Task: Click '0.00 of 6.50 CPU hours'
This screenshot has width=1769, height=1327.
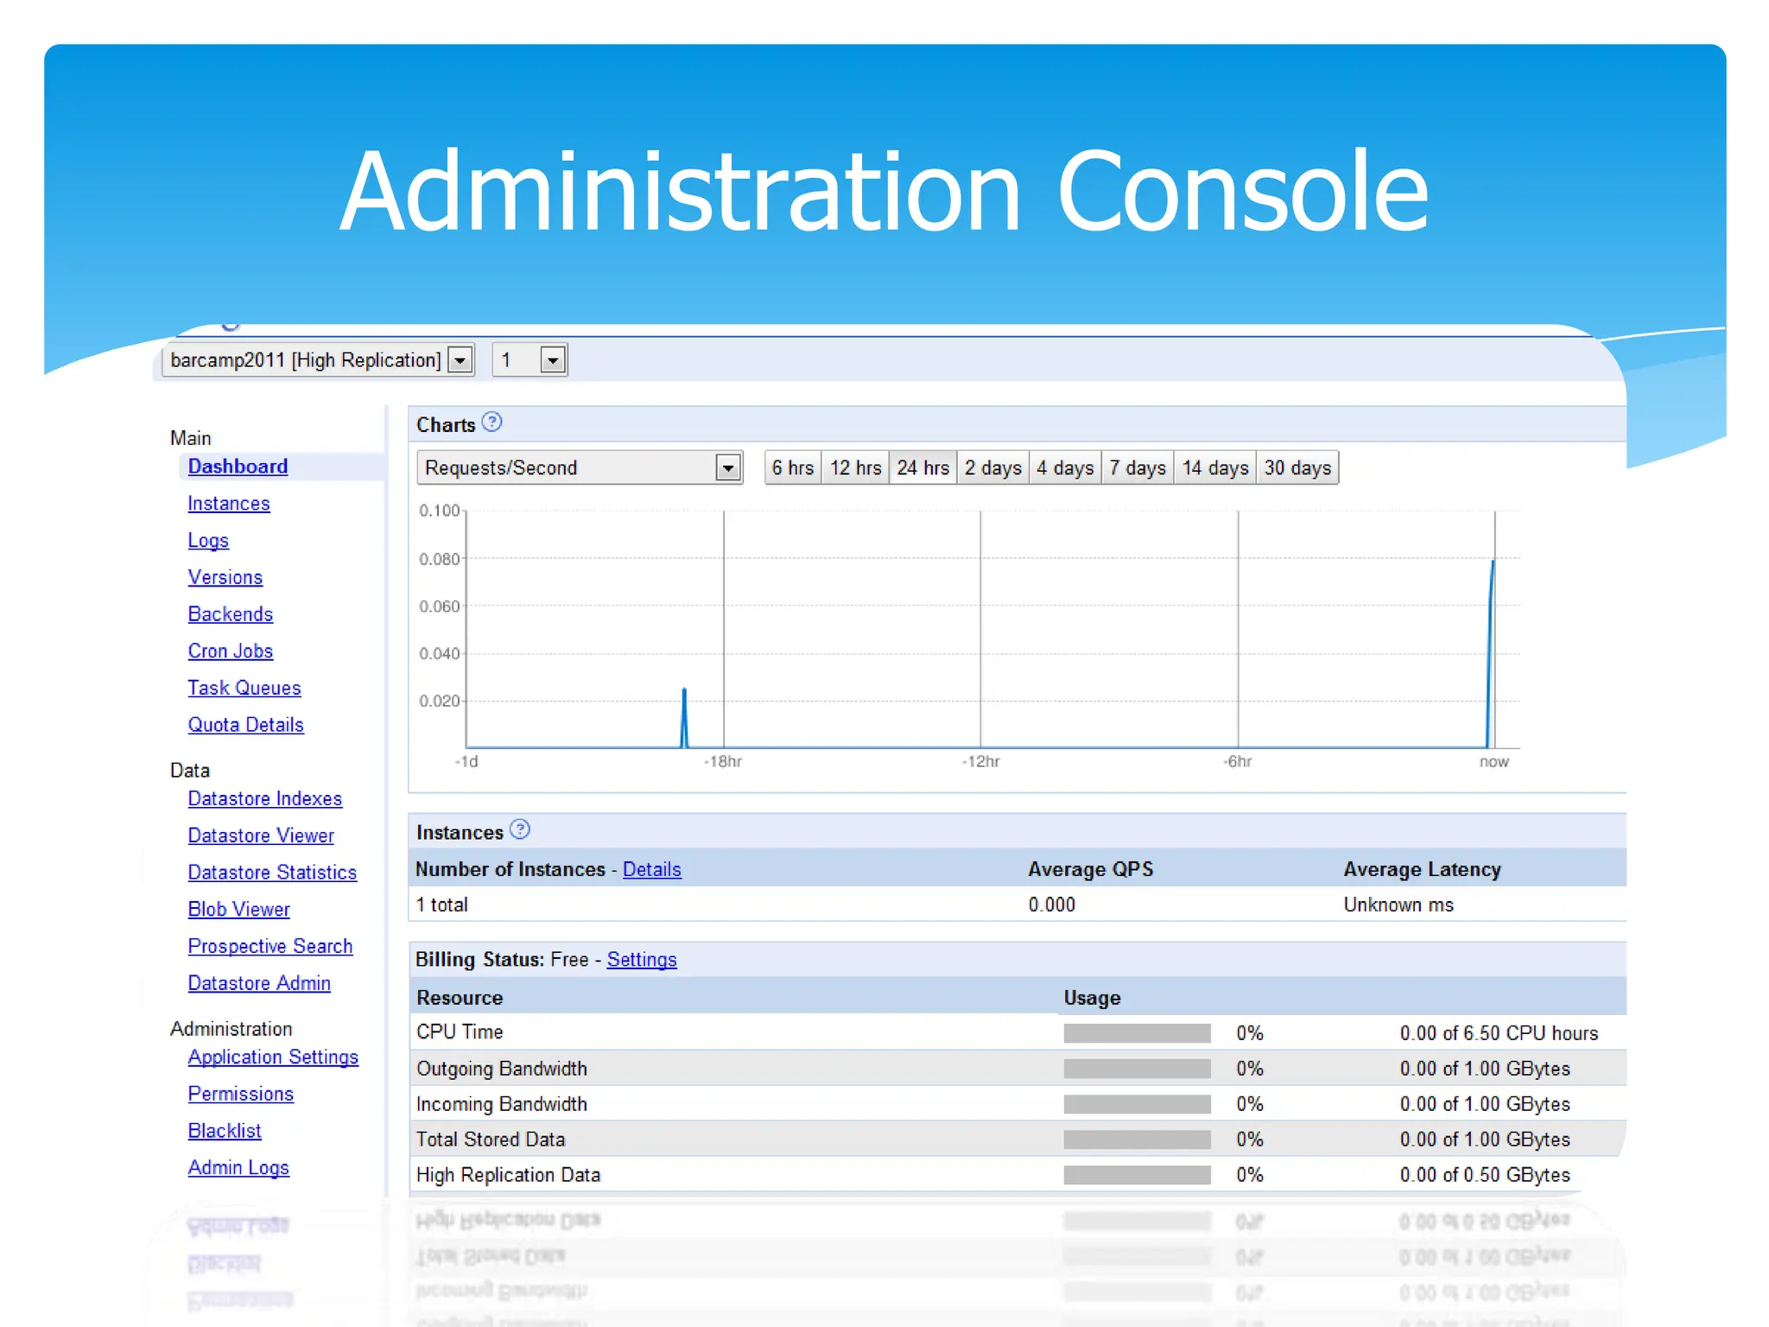Action: point(1499,1033)
